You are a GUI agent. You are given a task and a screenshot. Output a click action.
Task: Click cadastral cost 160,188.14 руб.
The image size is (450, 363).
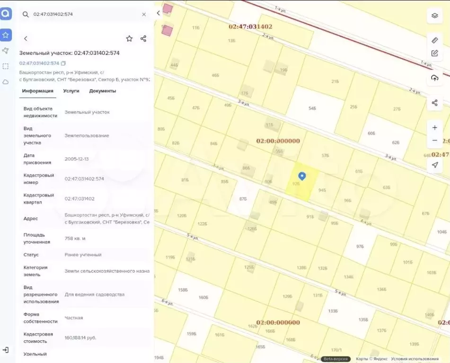click(80, 338)
